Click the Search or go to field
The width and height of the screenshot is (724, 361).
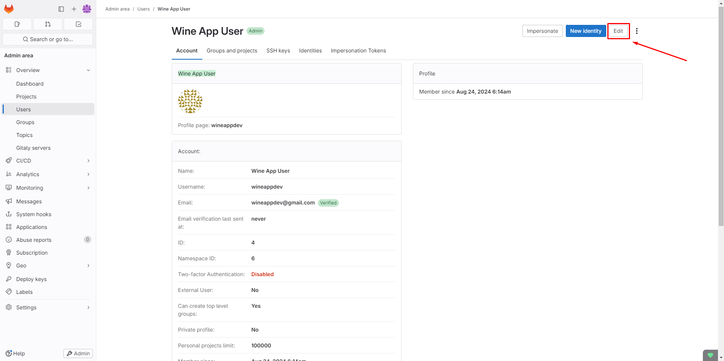48,39
